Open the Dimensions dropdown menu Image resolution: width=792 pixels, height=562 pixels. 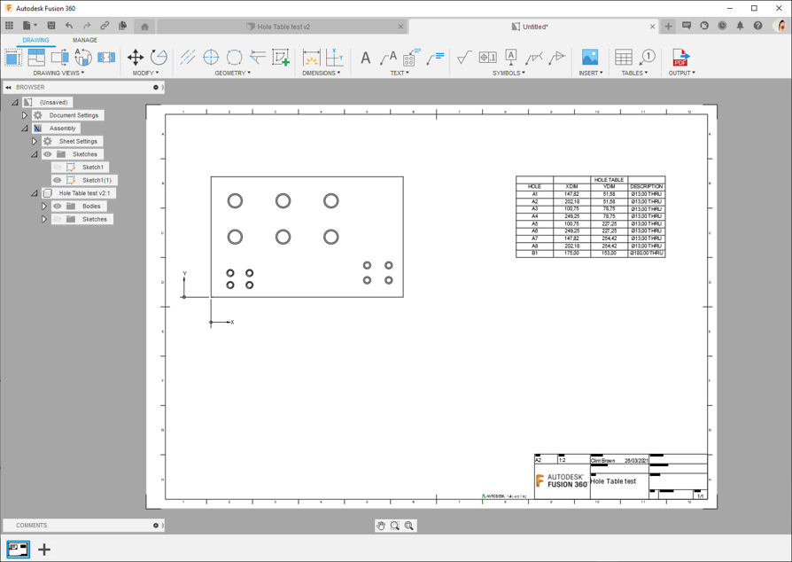point(321,74)
